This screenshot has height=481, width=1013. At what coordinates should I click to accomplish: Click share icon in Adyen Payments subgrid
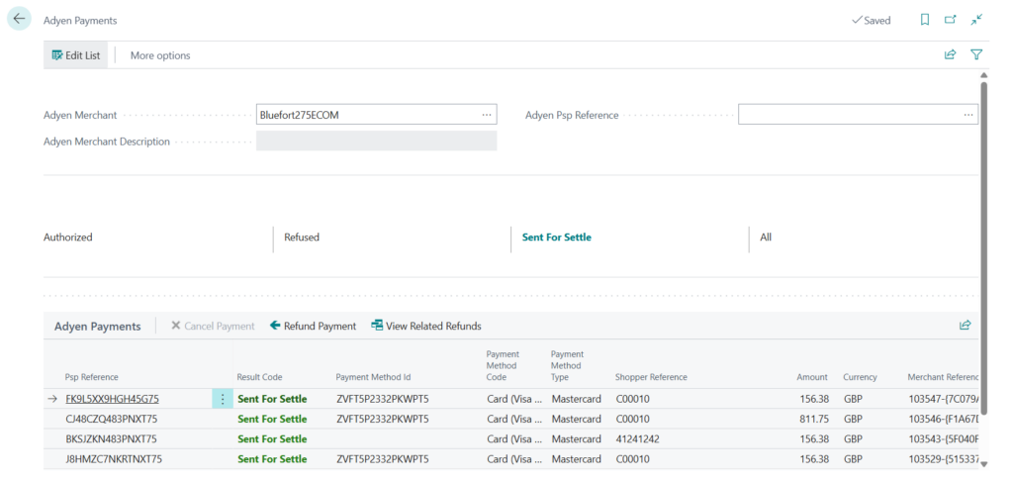coord(965,326)
